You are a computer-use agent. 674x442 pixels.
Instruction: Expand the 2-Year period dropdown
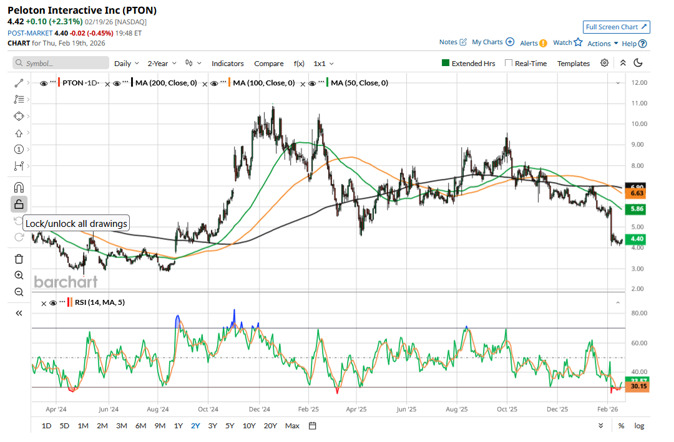162,64
